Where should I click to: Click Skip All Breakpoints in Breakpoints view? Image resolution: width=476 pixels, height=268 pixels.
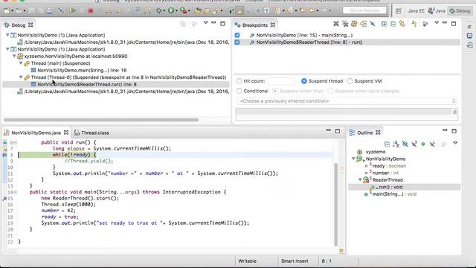pos(372,24)
